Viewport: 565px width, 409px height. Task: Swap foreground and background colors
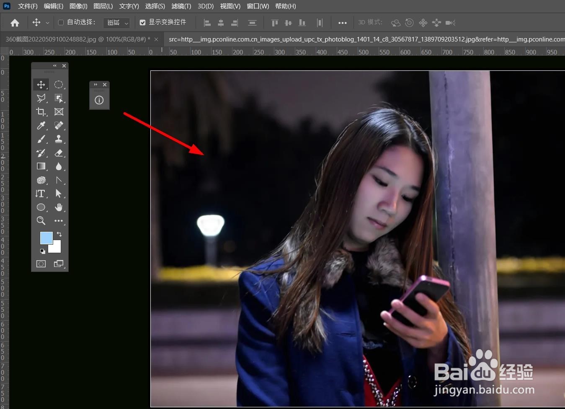(59, 234)
